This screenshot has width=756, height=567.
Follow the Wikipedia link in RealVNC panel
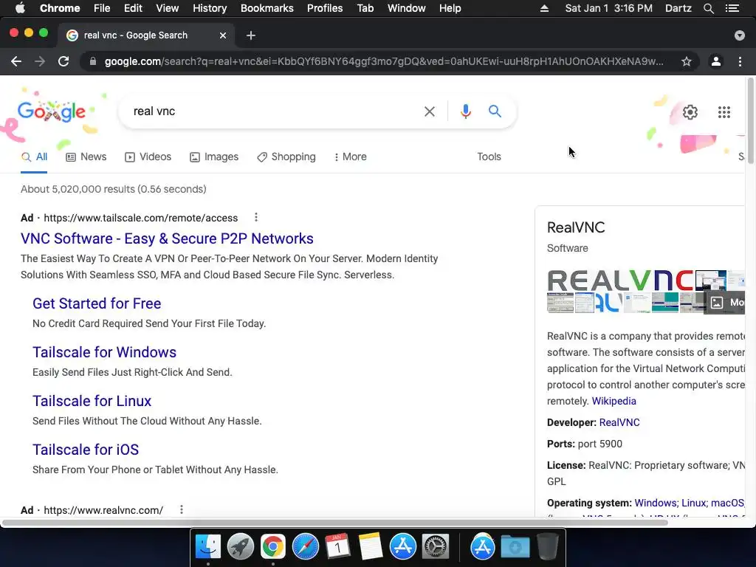tap(614, 401)
